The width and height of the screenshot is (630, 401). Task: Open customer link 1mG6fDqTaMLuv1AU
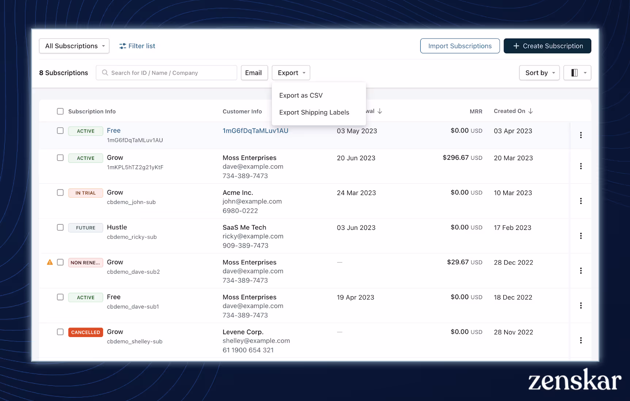click(x=255, y=131)
